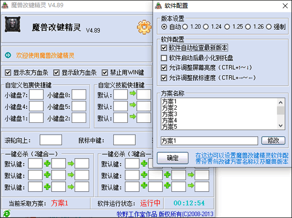This screenshot has width=292, height=218.
Task: Click last result field in 2键合一 third row
Action: tap(82, 187)
